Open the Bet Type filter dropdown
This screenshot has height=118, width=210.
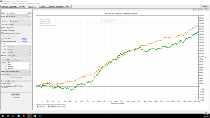(x=19, y=56)
